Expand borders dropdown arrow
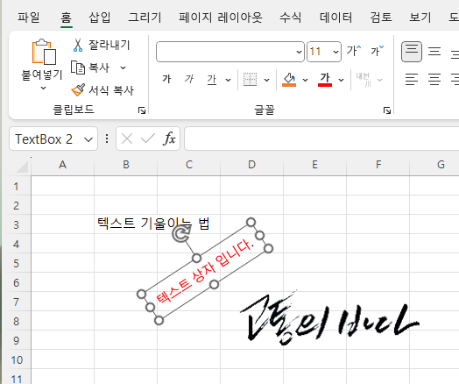This screenshot has width=459, height=384. pyautogui.click(x=266, y=80)
